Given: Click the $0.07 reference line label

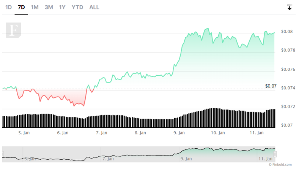Looking at the screenshot, I should click(x=271, y=86).
